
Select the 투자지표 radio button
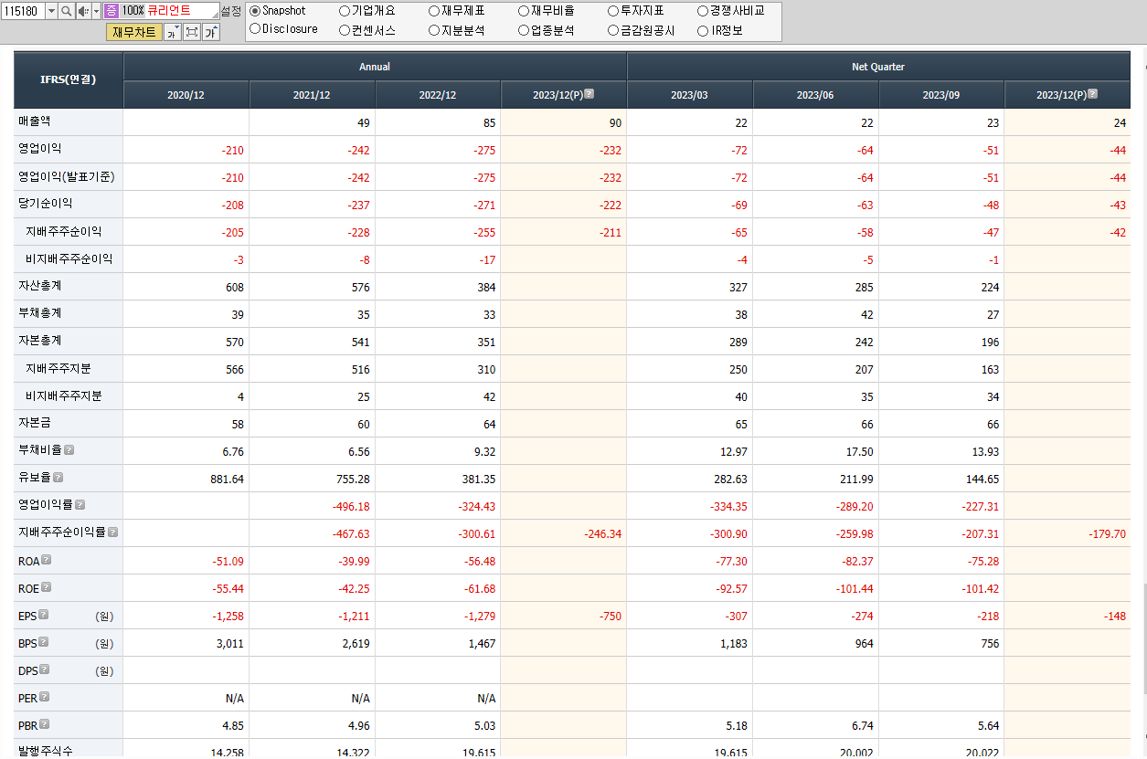click(x=612, y=11)
